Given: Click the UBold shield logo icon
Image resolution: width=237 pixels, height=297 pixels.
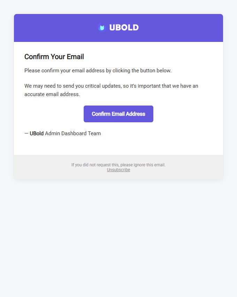Looking at the screenshot, I should coord(101,28).
